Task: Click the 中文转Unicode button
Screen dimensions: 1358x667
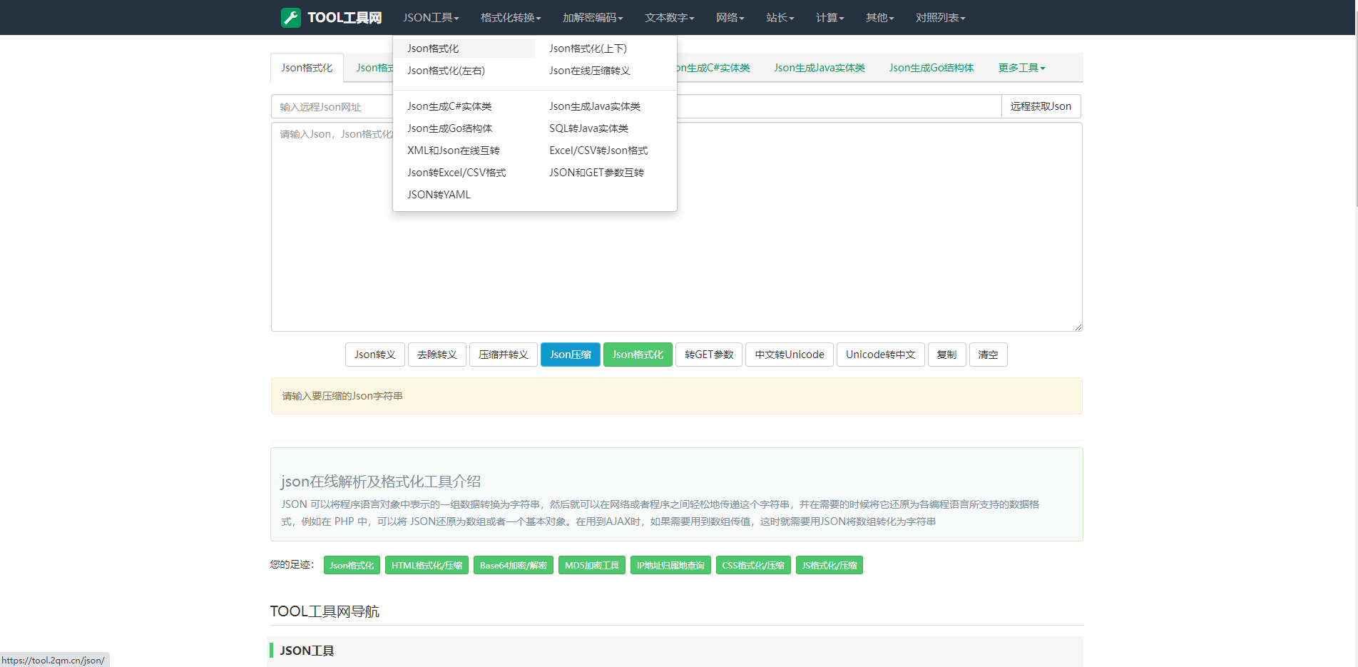Action: pos(790,355)
